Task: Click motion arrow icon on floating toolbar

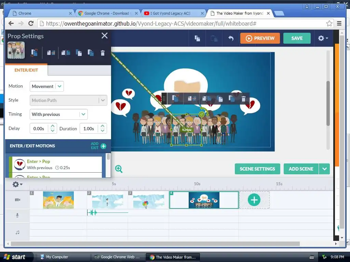Action: 192,98
